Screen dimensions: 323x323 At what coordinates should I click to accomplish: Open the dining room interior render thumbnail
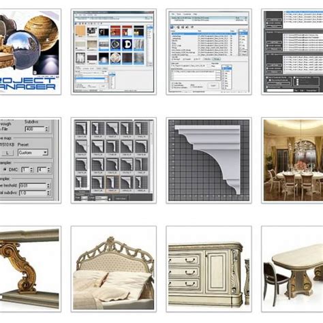292,160
